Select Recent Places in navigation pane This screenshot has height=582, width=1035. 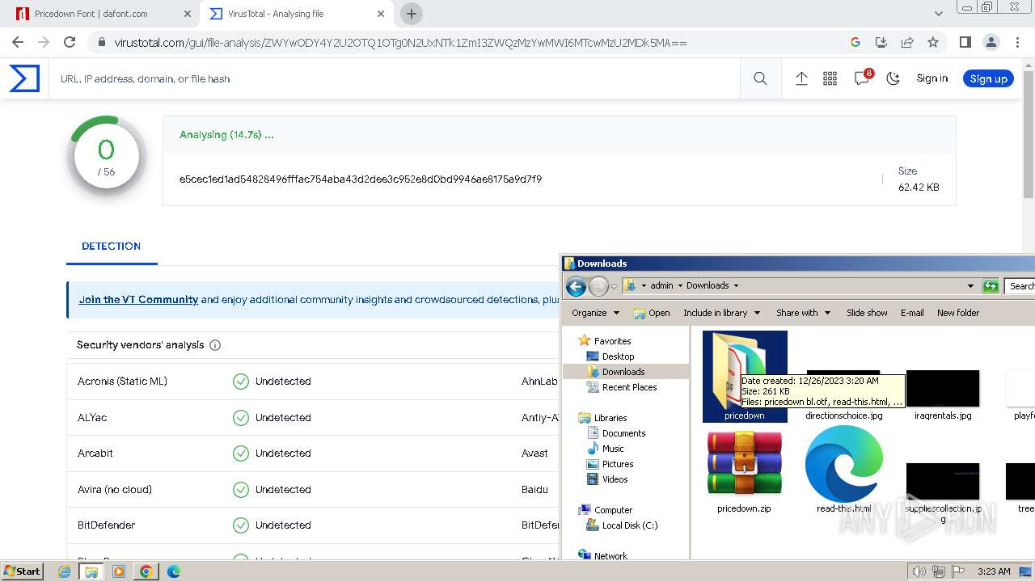click(629, 387)
